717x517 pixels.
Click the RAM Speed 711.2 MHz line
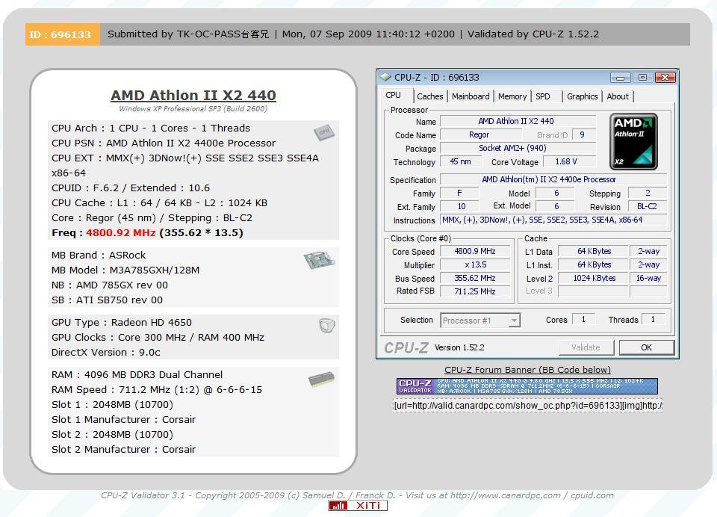[x=157, y=389]
